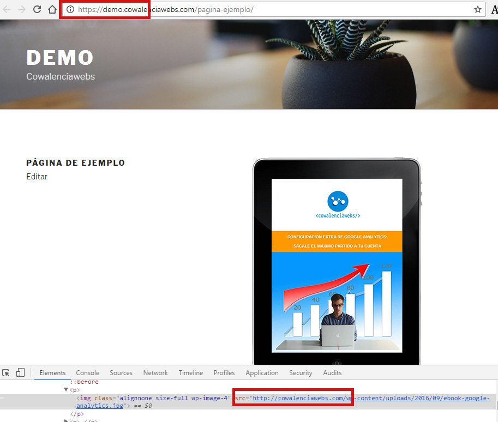Image resolution: width=498 pixels, height=422 pixels.
Task: Click the browser back arrow
Action: coord(7,9)
